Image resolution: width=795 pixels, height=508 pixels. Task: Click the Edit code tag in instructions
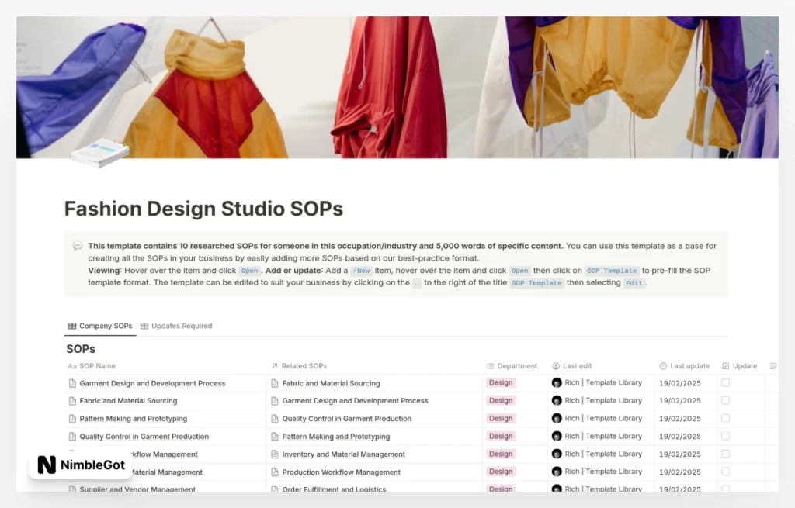(634, 283)
